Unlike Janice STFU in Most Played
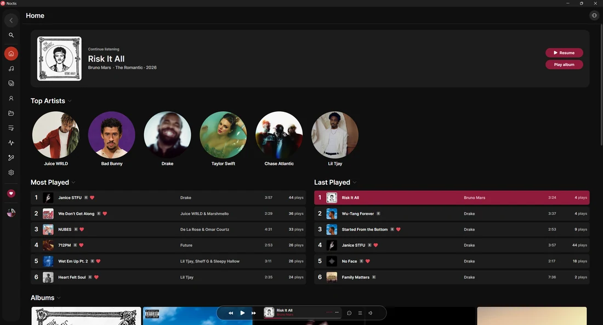 [92, 198]
